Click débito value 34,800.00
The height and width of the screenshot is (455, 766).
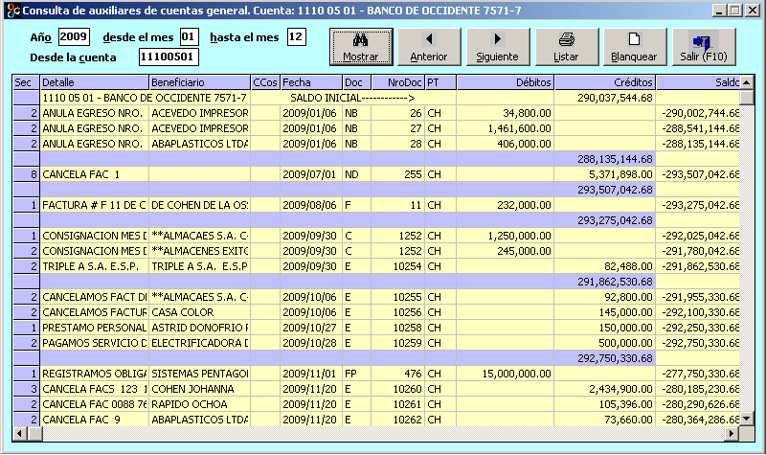pyautogui.click(x=528, y=113)
